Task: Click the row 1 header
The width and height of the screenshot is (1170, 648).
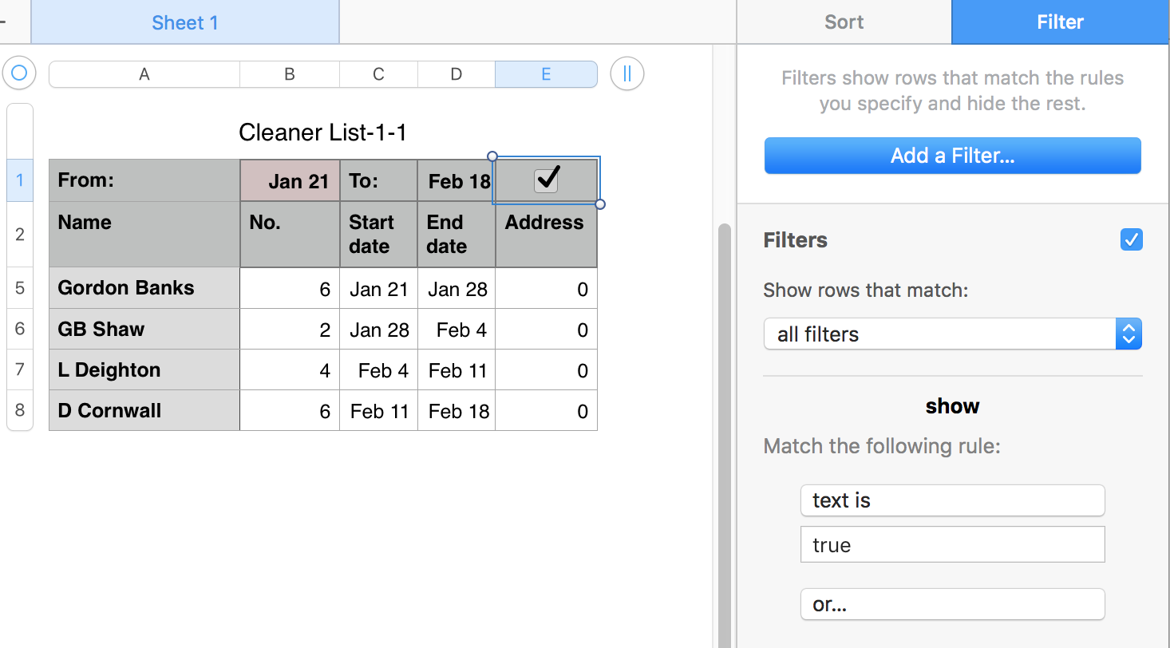Action: (20, 180)
